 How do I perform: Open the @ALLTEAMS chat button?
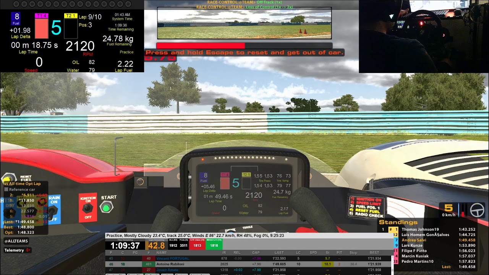pyautogui.click(x=16, y=241)
